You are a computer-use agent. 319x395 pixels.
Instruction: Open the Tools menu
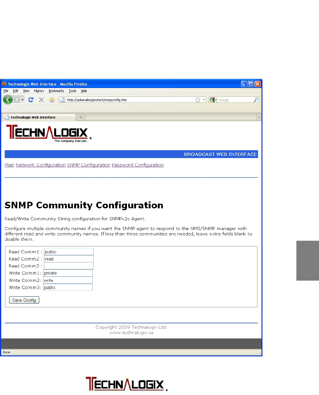72,91
